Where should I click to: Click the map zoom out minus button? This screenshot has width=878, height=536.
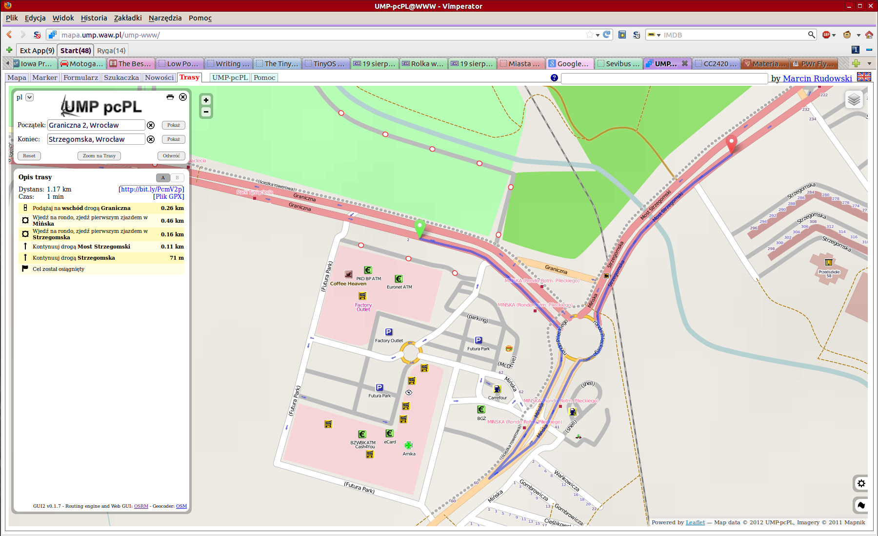coord(206,112)
